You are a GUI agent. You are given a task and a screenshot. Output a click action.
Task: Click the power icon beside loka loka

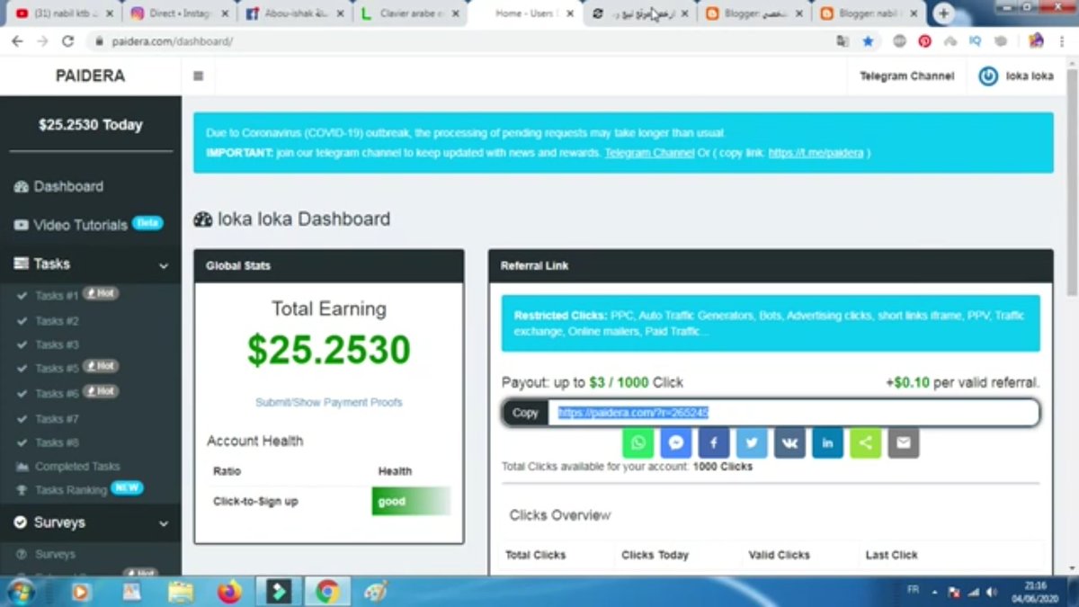tap(988, 76)
